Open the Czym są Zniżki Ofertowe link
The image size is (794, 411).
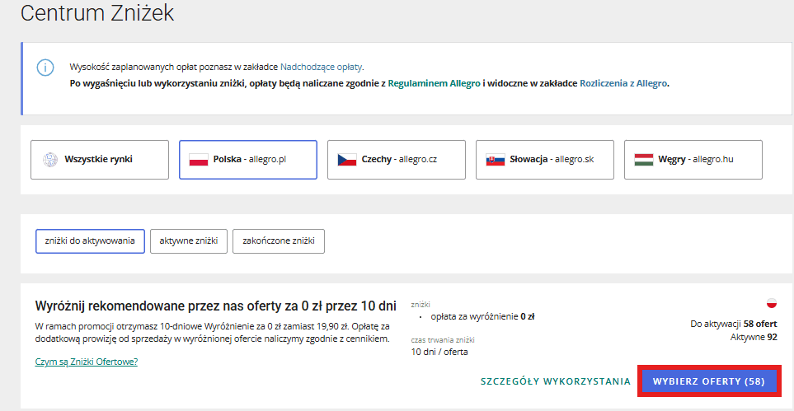[87, 362]
